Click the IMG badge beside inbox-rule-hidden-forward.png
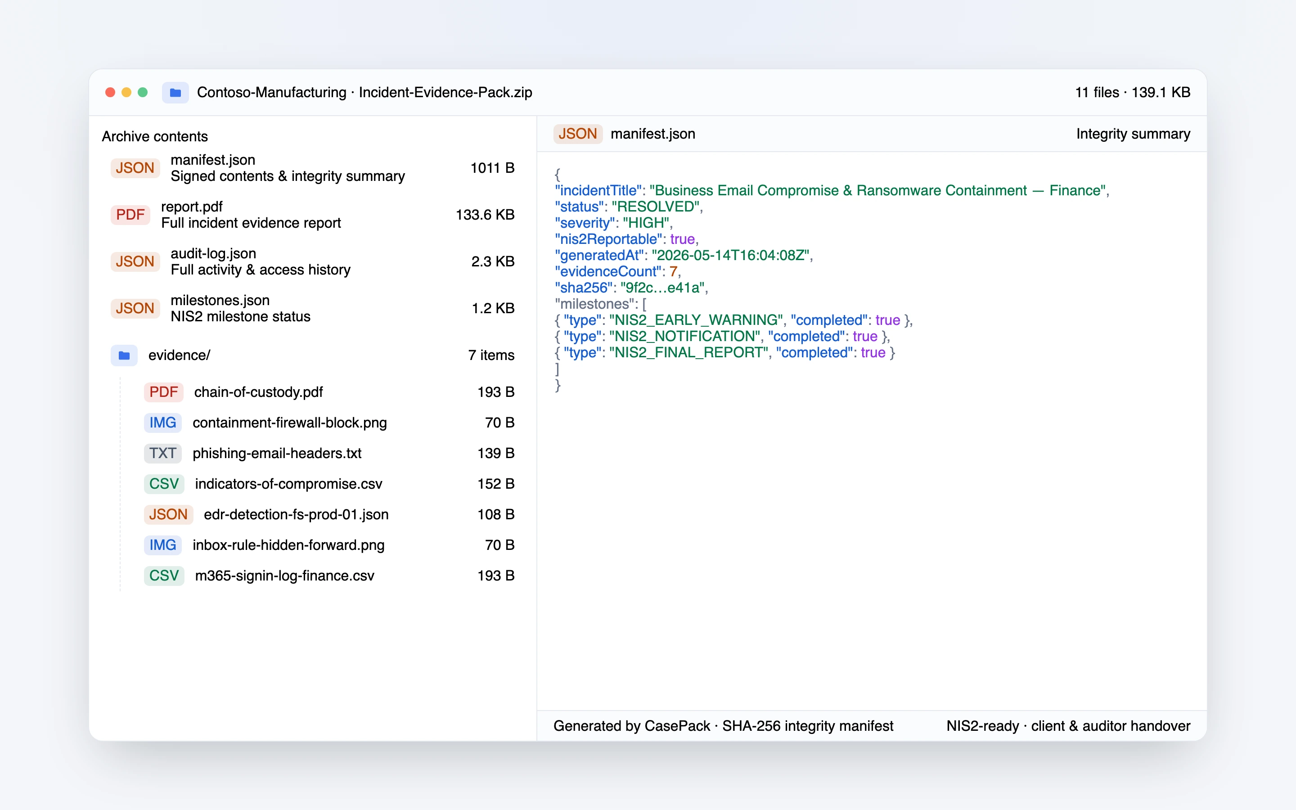The image size is (1296, 810). pos(163,545)
